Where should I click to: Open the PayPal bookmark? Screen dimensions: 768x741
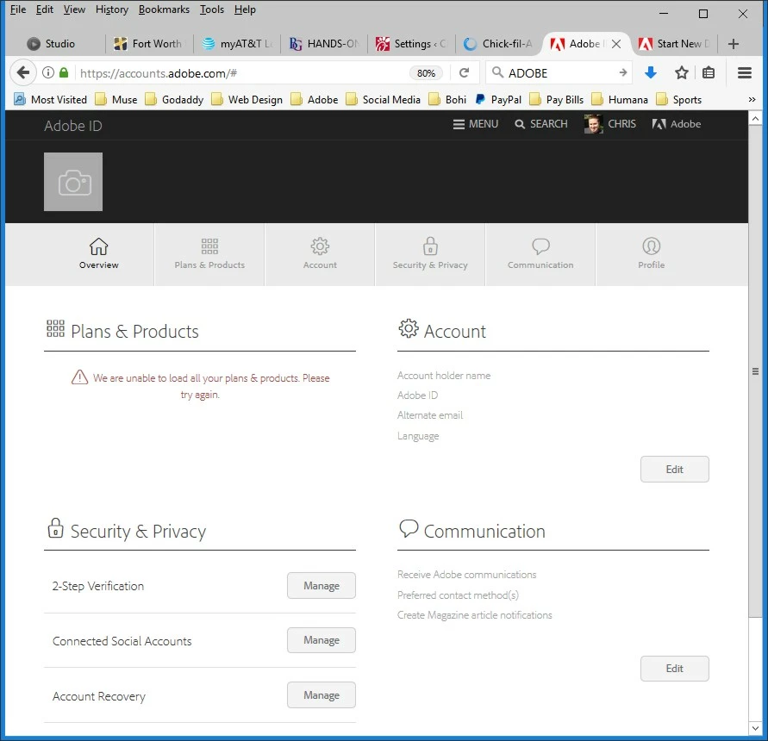(498, 99)
